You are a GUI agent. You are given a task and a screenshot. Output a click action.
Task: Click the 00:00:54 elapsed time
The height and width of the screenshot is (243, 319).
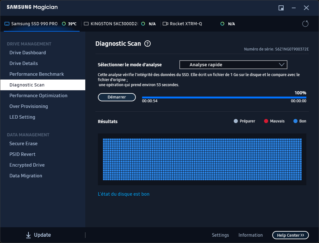(150, 101)
